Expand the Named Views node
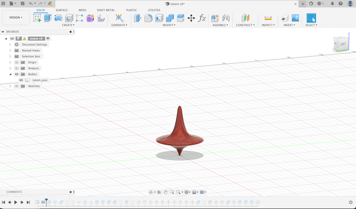This screenshot has width=356, height=209. 10,51
